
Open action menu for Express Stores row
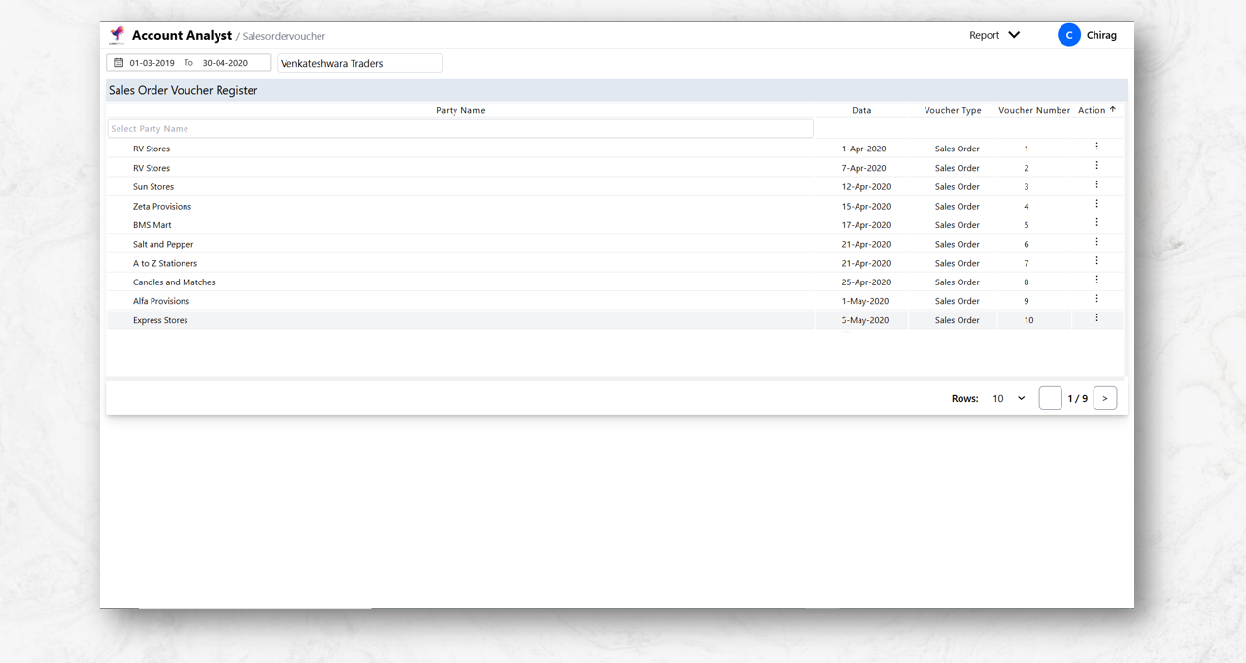pos(1096,318)
